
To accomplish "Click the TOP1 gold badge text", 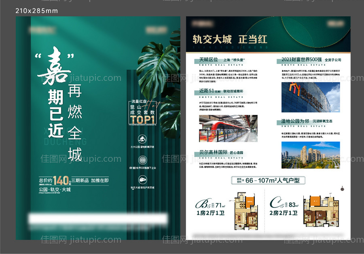I will pos(143,120).
